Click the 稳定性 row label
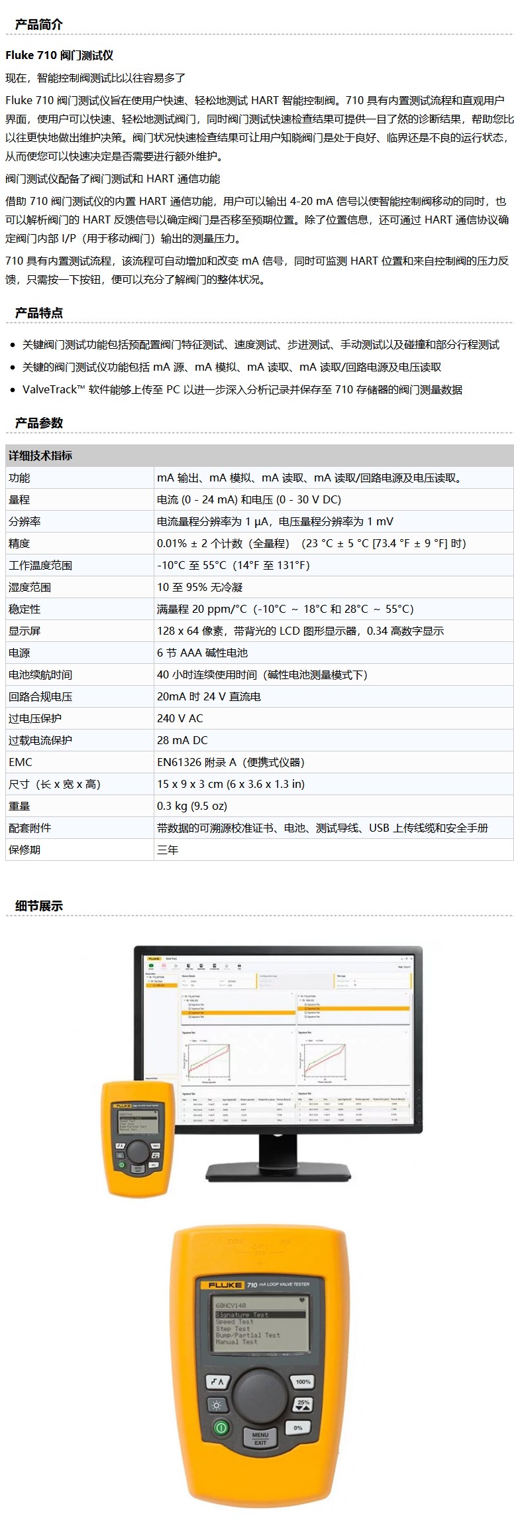514x1534 pixels. pyautogui.click(x=25, y=609)
